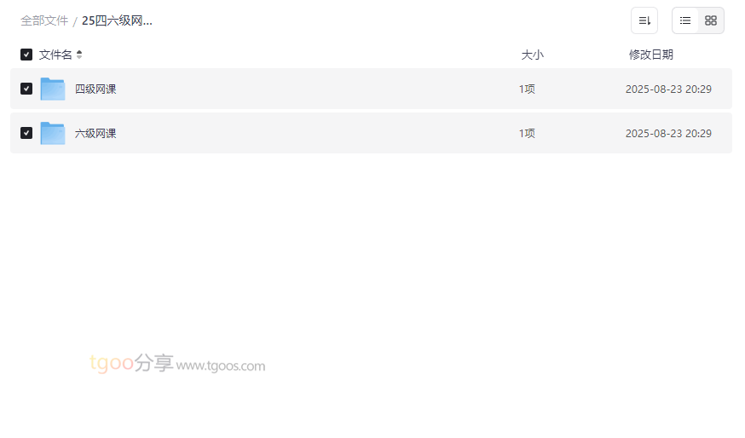Go back to 全部文件 breadcrumb

(44, 20)
